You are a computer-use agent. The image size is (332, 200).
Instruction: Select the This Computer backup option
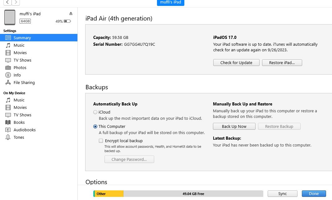(95, 127)
